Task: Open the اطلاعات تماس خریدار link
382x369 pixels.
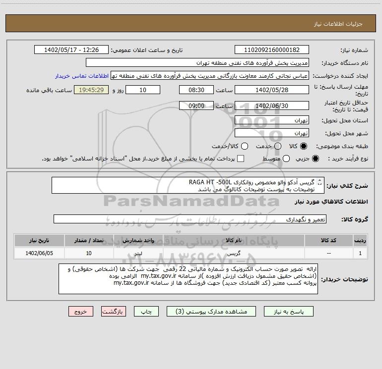Action: 82,76
